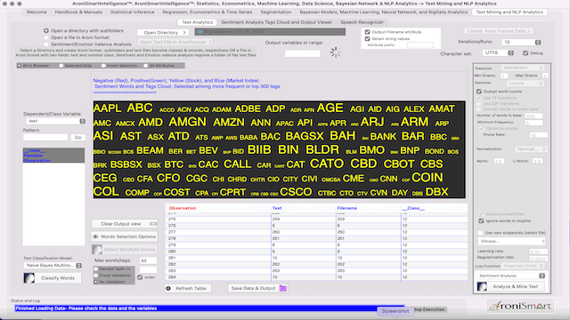Adjust the Iterations/Runs stepper
Viewport: 570px width, 320px height.
(x=538, y=43)
